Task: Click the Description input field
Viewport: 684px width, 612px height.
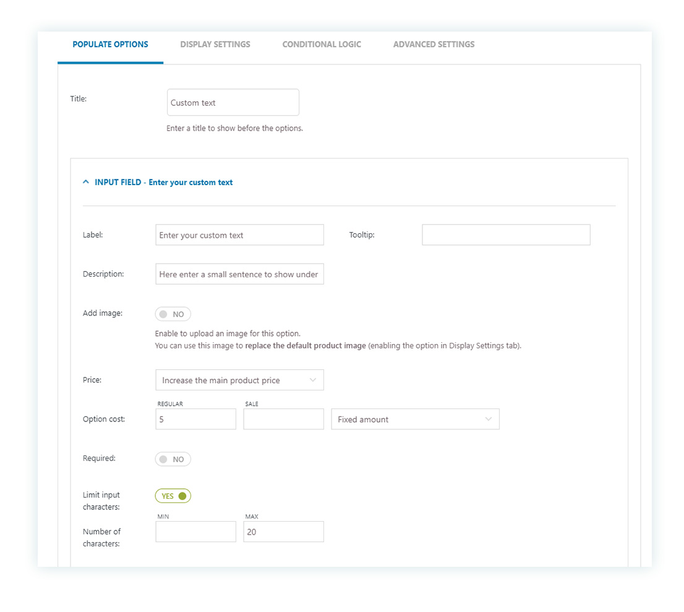Action: (239, 274)
